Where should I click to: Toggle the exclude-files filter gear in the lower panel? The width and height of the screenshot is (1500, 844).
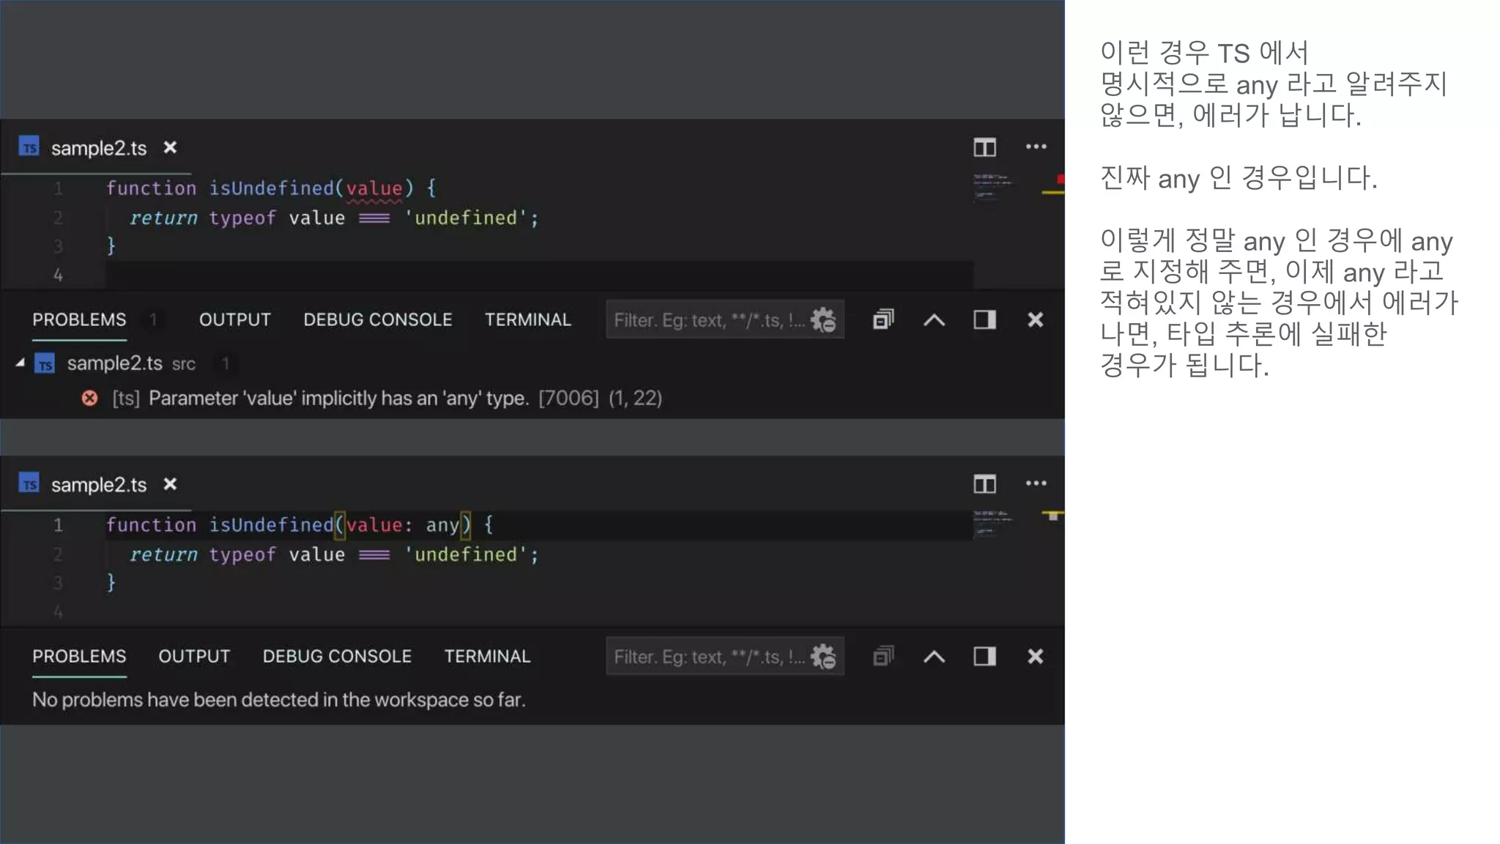tap(824, 656)
